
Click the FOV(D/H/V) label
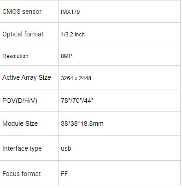click(20, 100)
